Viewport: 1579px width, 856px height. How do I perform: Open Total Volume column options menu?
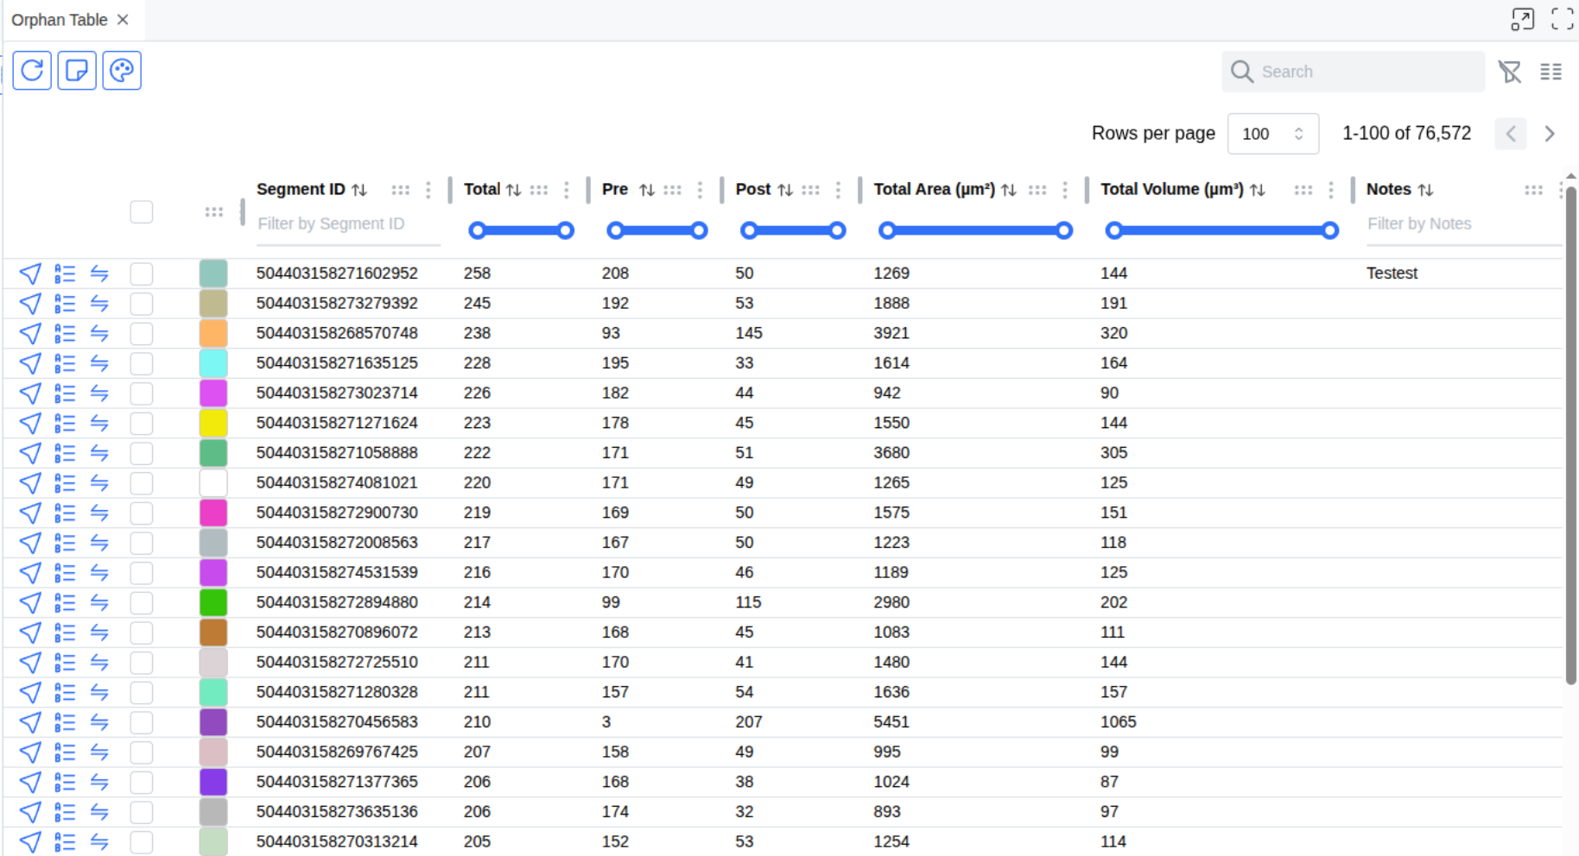click(1331, 190)
